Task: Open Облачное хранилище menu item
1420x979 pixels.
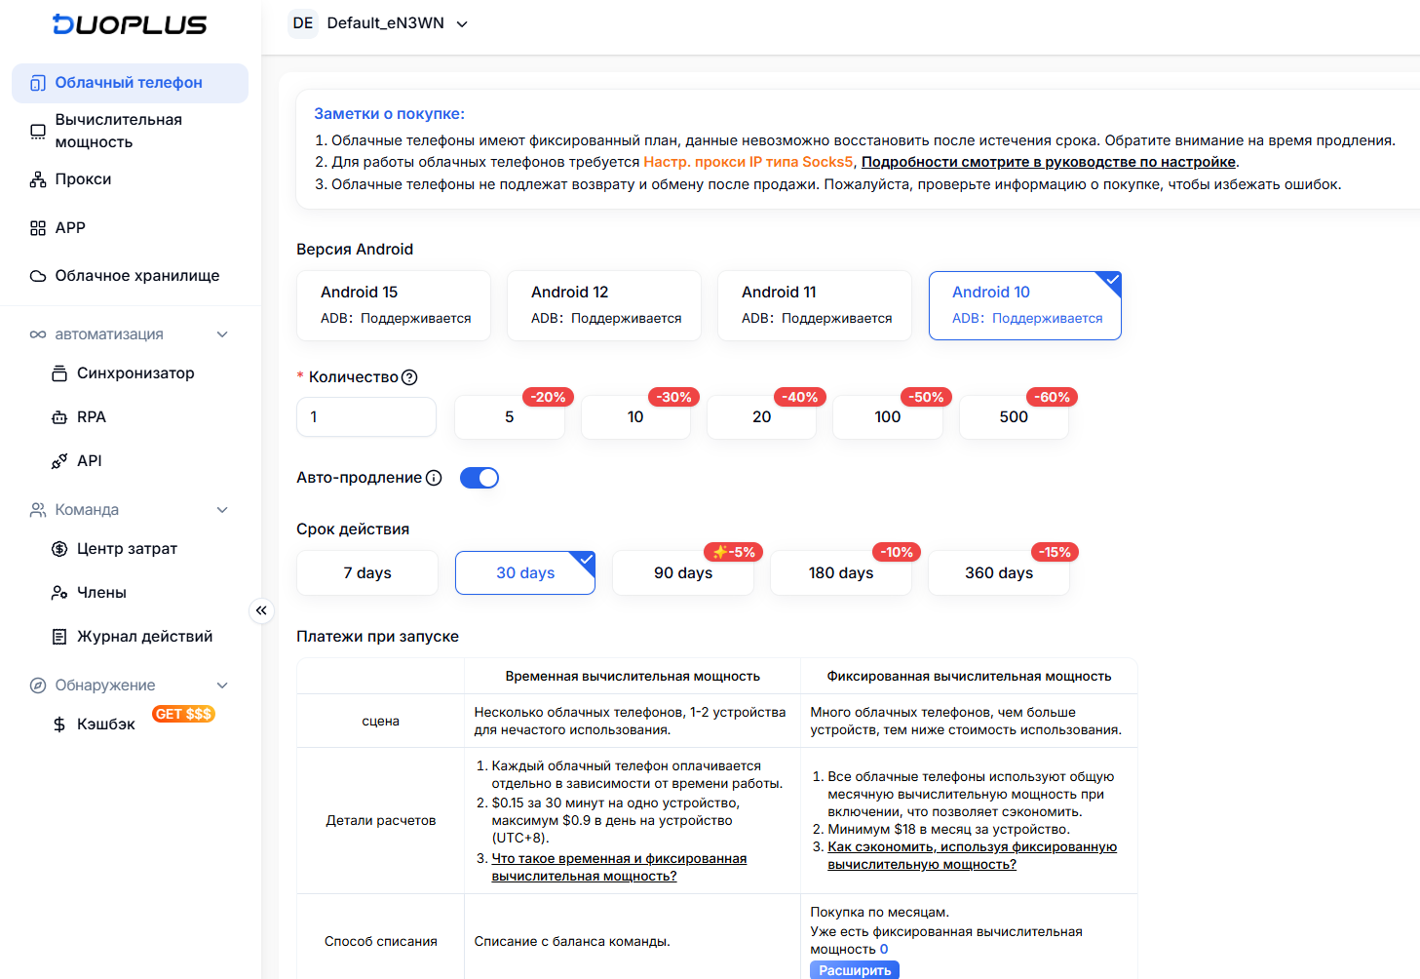Action: click(x=130, y=276)
